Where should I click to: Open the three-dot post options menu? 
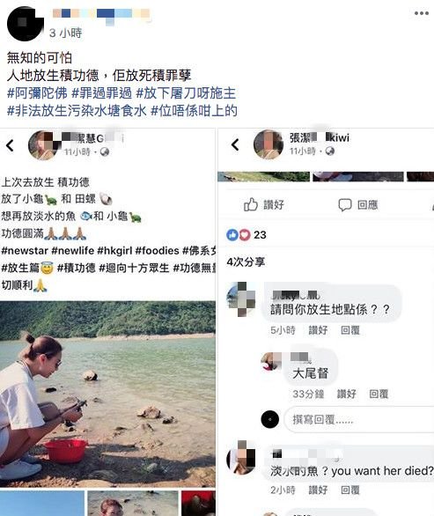click(421, 13)
